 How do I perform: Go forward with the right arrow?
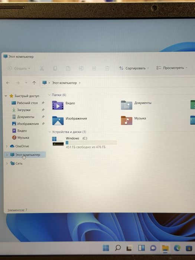pyautogui.click(x=18, y=83)
